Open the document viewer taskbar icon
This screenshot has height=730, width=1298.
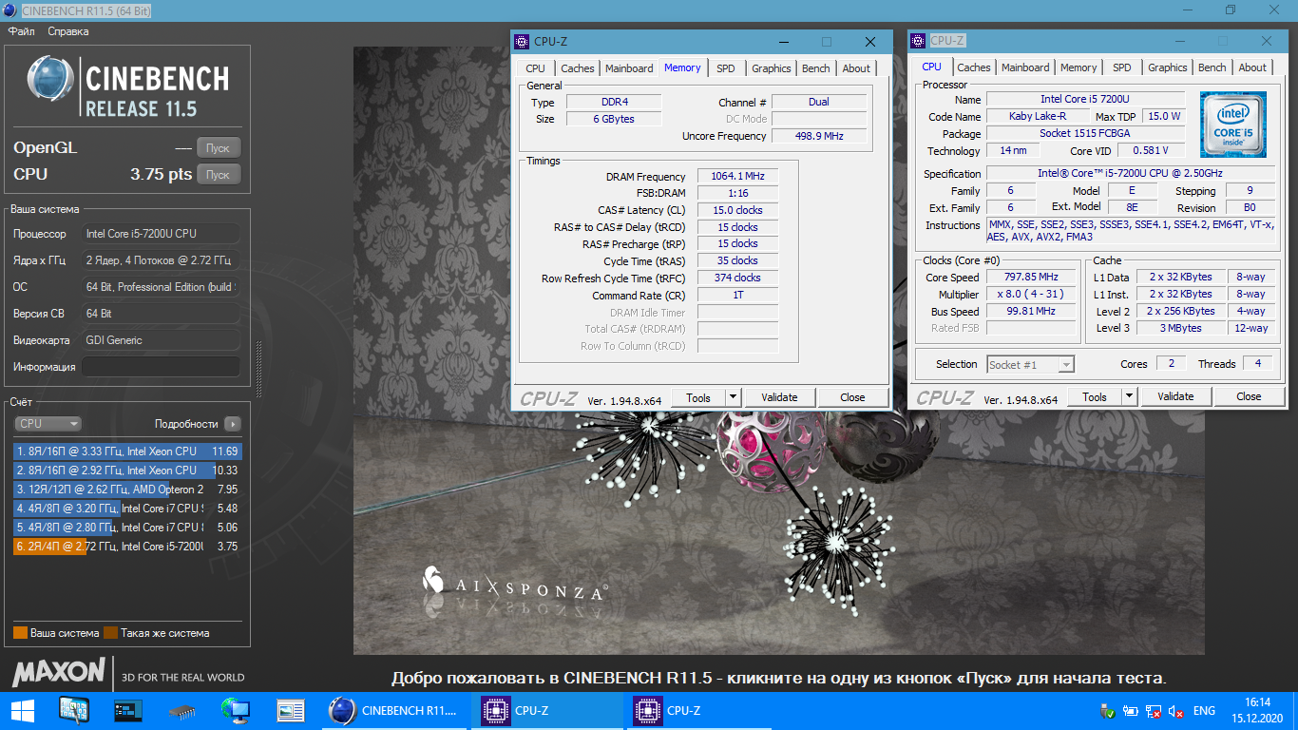pyautogui.click(x=291, y=710)
